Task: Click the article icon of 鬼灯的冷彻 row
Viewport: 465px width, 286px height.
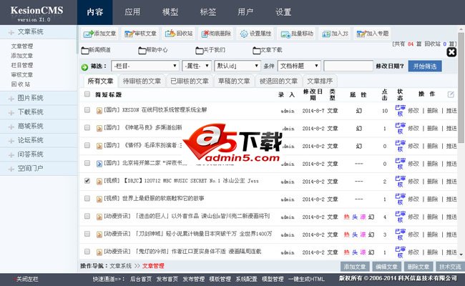Action: coord(99,252)
